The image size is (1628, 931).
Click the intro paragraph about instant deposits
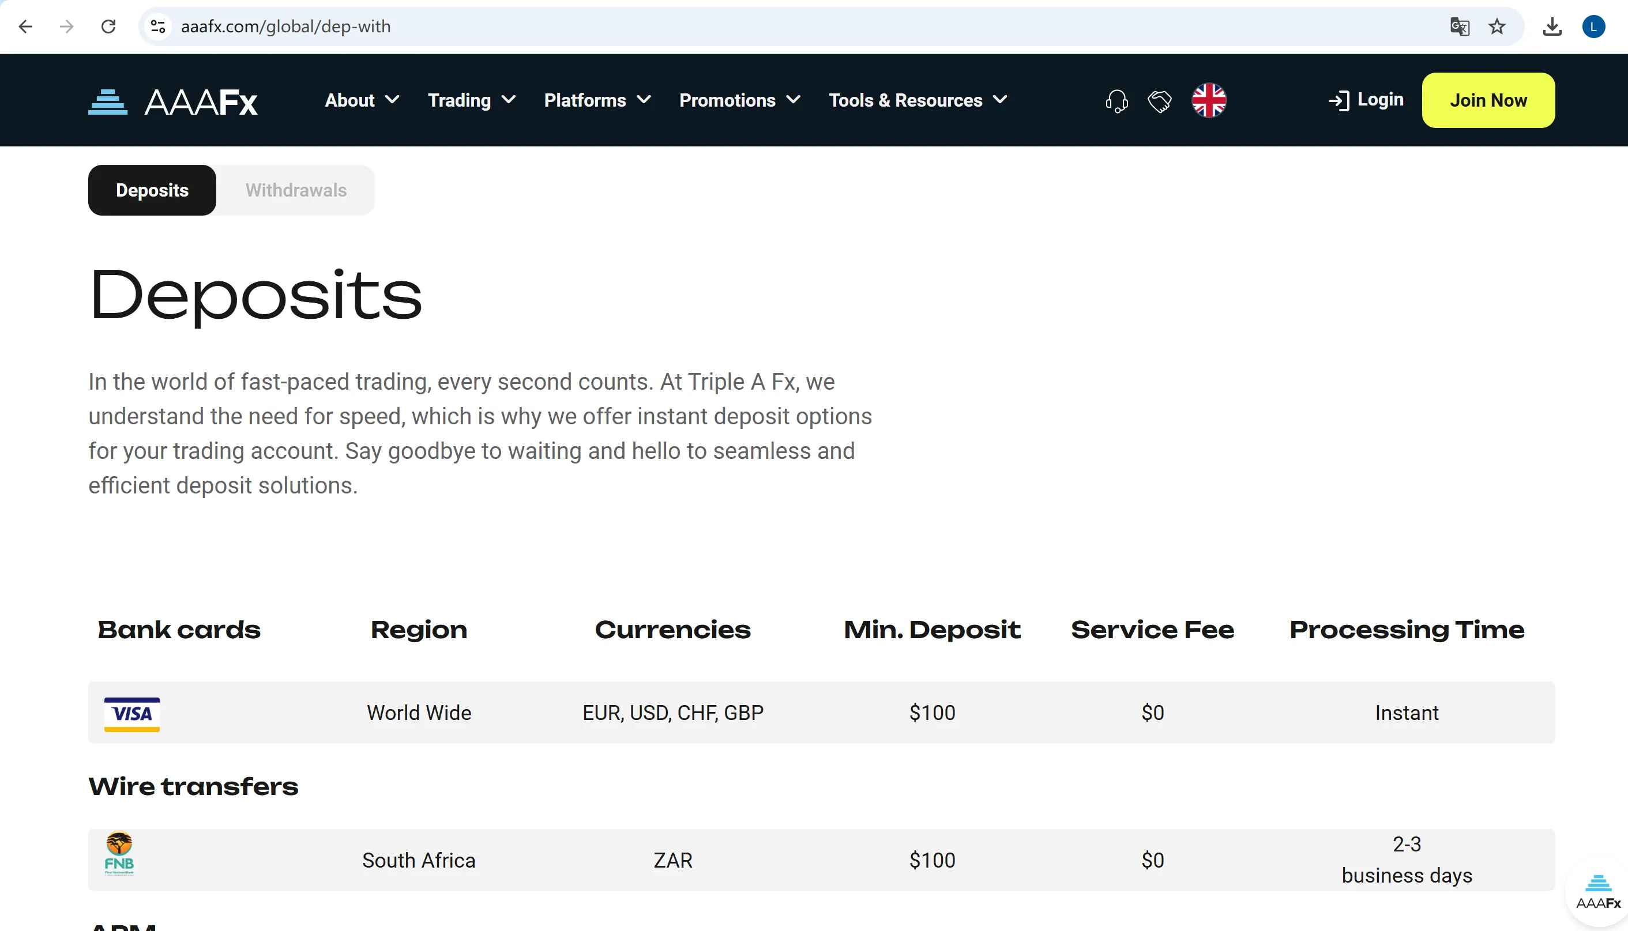[480, 434]
